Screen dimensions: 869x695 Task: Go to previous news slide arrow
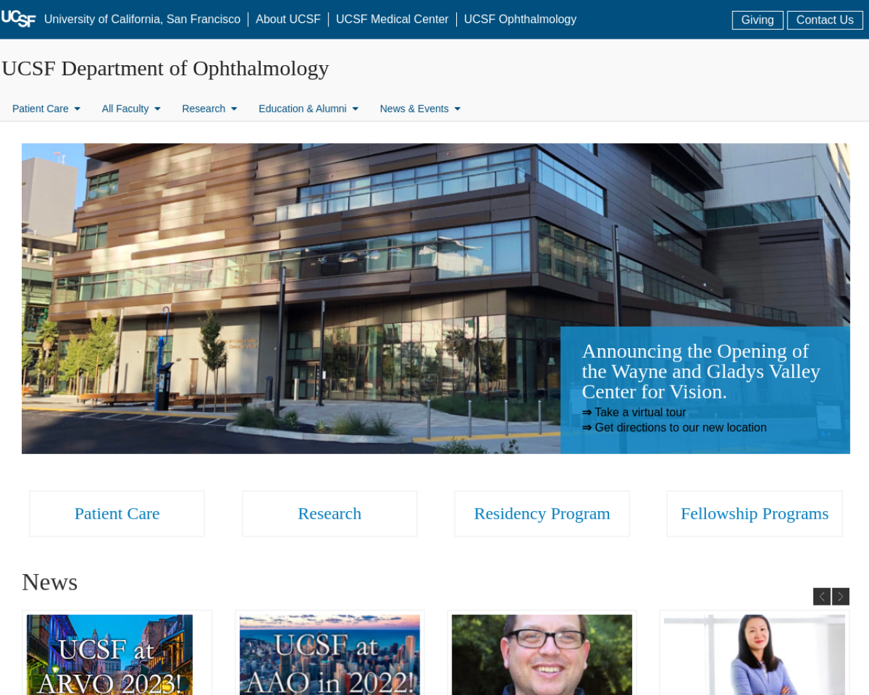click(x=821, y=597)
